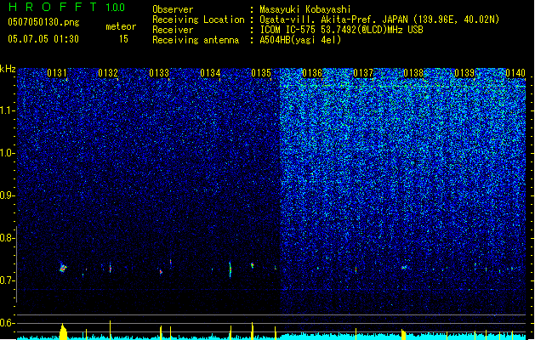535x340 pixels.
Task: Click the 0138 time marker
Action: (x=413, y=73)
